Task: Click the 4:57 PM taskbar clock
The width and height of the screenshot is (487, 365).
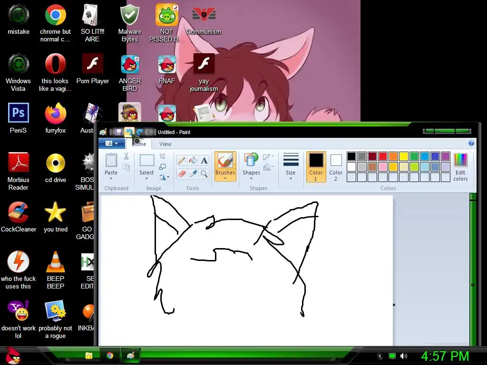Action: pyautogui.click(x=445, y=356)
